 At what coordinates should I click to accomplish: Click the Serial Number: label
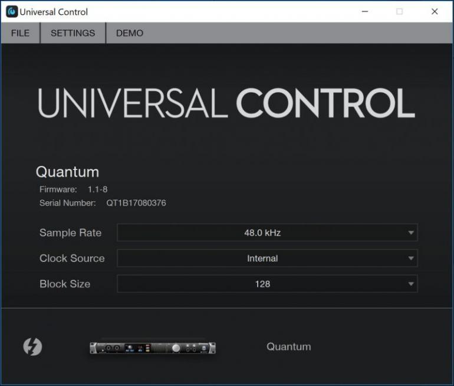(67, 203)
